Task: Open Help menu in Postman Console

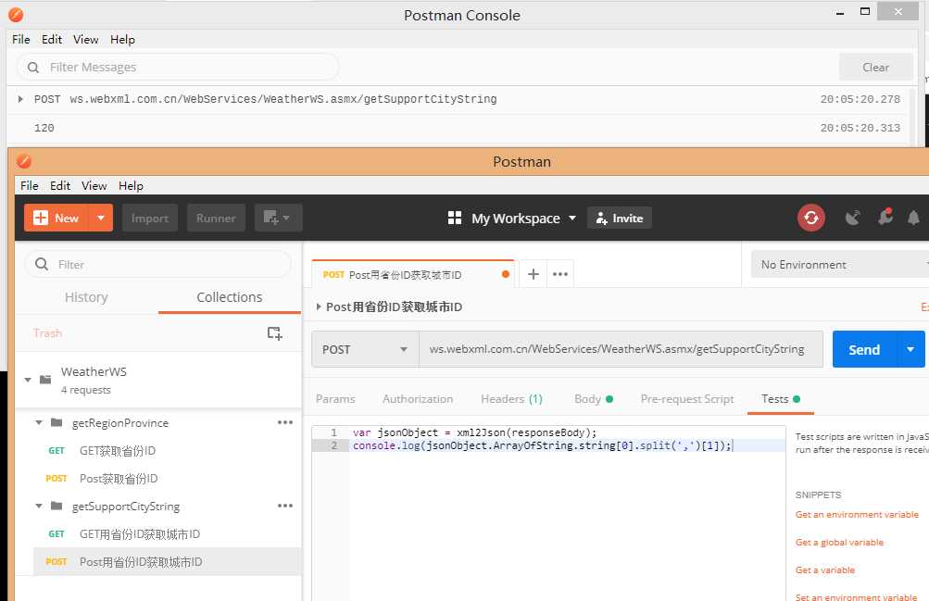Action: tap(122, 39)
